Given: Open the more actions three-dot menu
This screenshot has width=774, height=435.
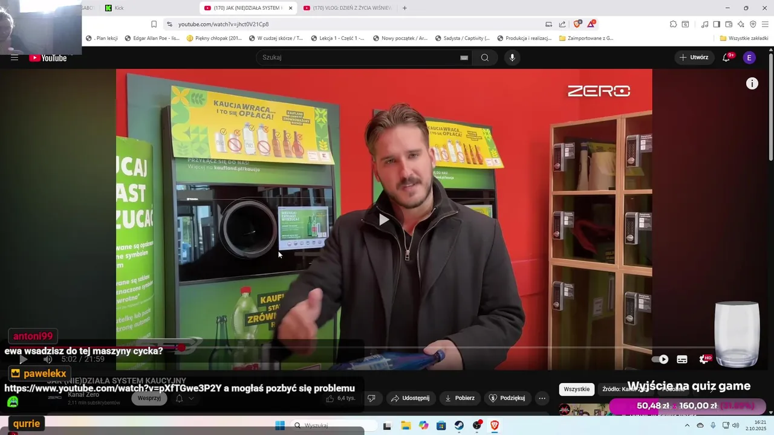Looking at the screenshot, I should click(542, 398).
